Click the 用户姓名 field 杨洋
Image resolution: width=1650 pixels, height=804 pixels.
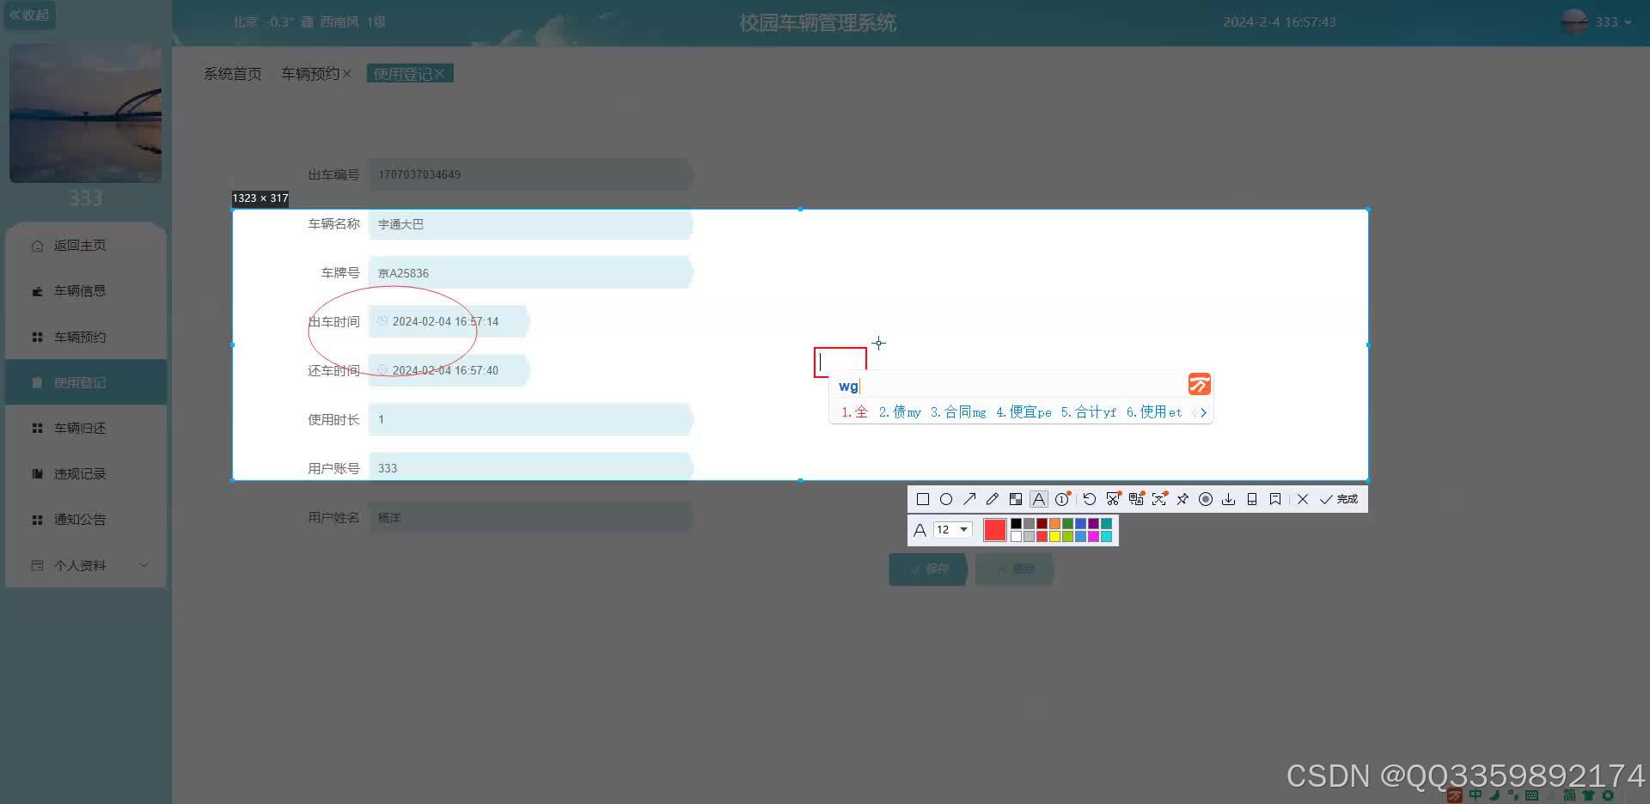(x=529, y=518)
